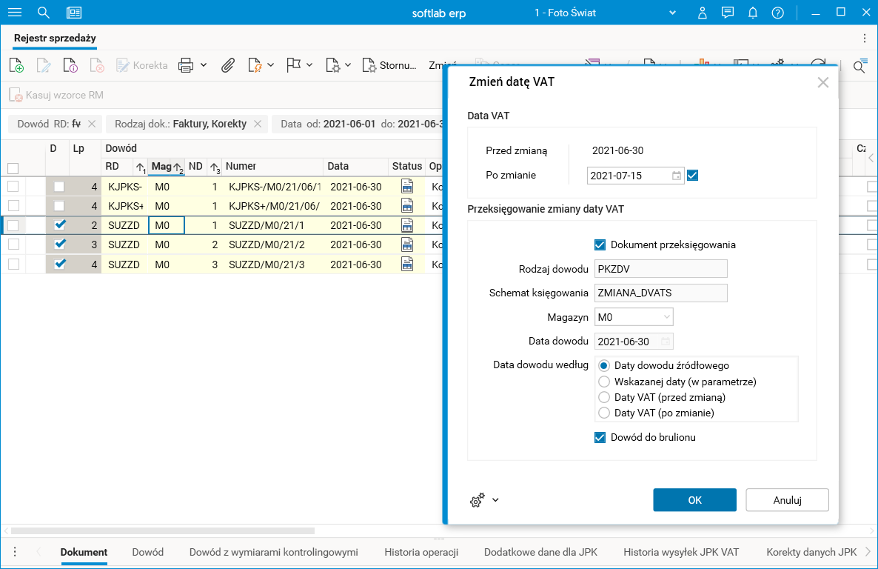Click the document info icon
The height and width of the screenshot is (569, 878).
pyautogui.click(x=70, y=65)
